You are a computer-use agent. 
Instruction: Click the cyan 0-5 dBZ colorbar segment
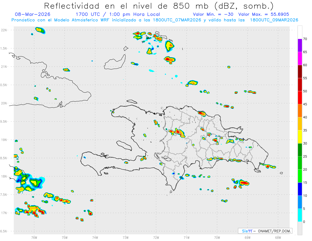300,215
